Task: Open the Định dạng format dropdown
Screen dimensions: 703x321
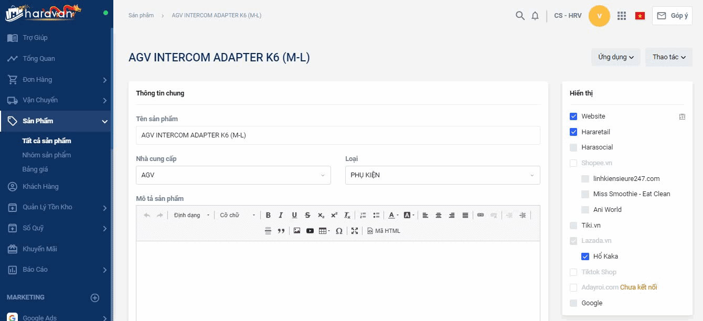Action: click(191, 215)
